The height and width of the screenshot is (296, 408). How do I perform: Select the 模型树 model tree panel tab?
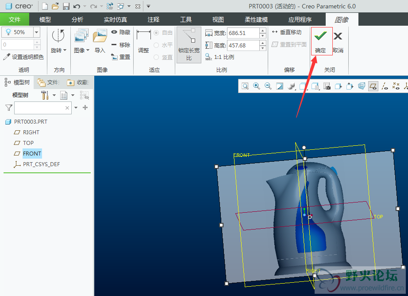17,82
